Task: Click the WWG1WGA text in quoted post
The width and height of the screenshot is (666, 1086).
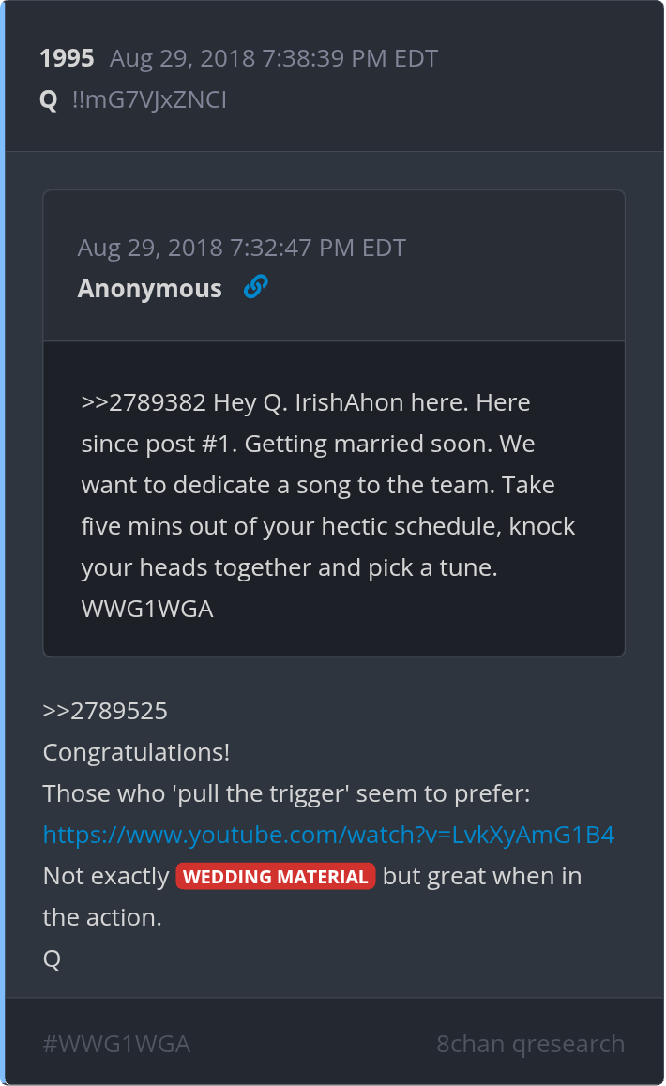Action: (147, 609)
